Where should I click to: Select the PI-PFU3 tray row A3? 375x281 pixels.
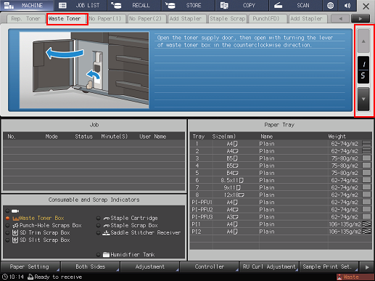pos(281,216)
